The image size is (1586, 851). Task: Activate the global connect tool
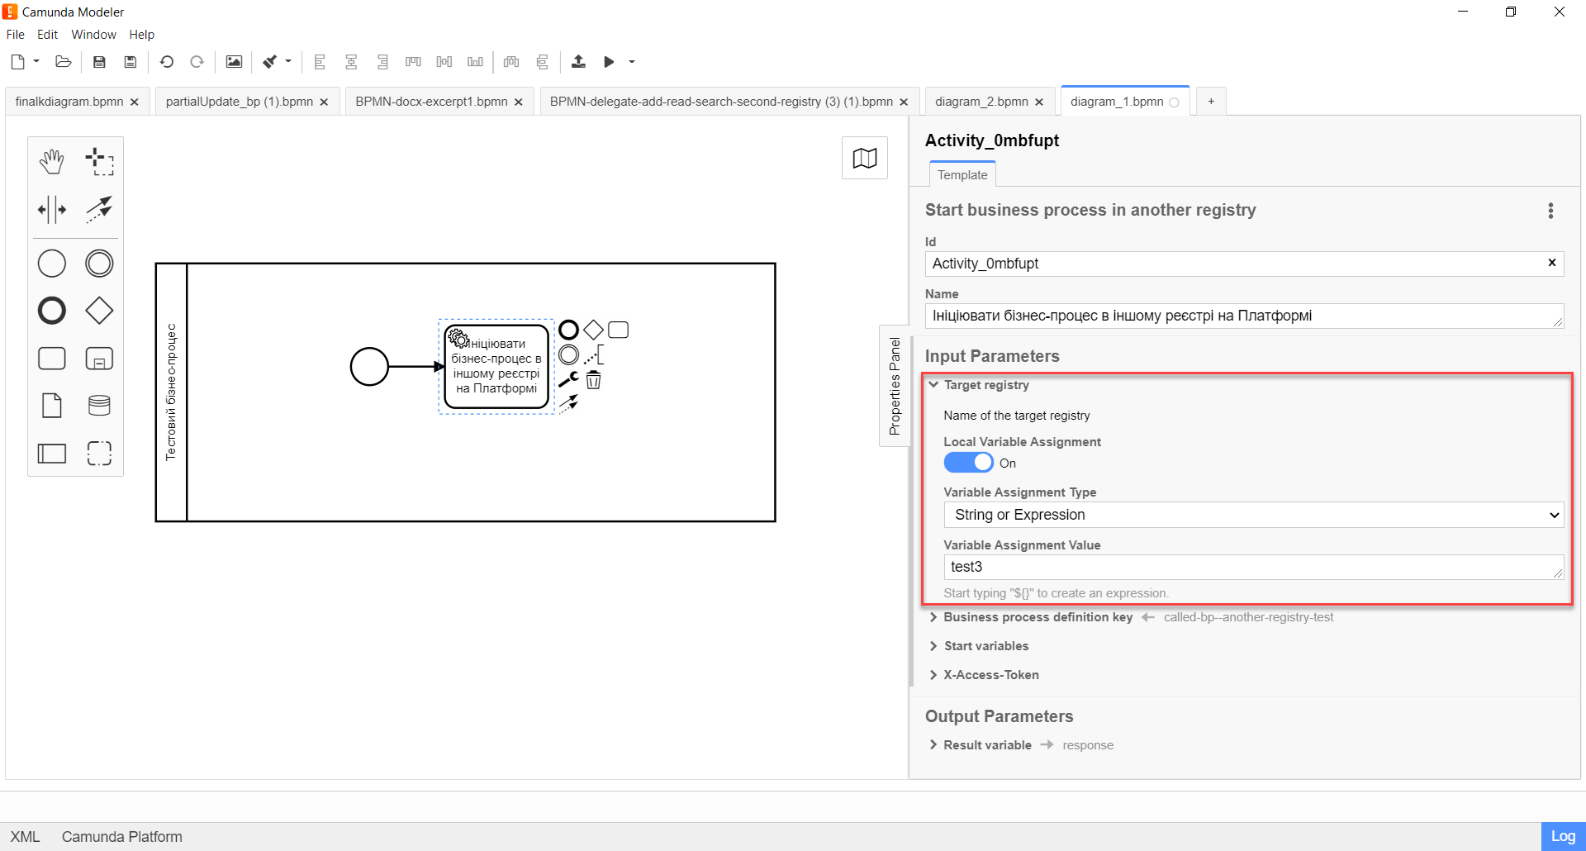coord(99,209)
